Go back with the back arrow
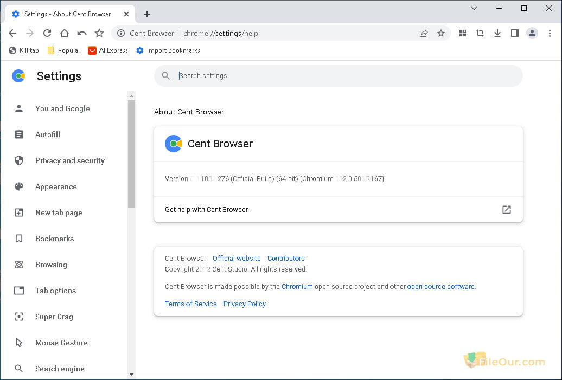 point(12,33)
